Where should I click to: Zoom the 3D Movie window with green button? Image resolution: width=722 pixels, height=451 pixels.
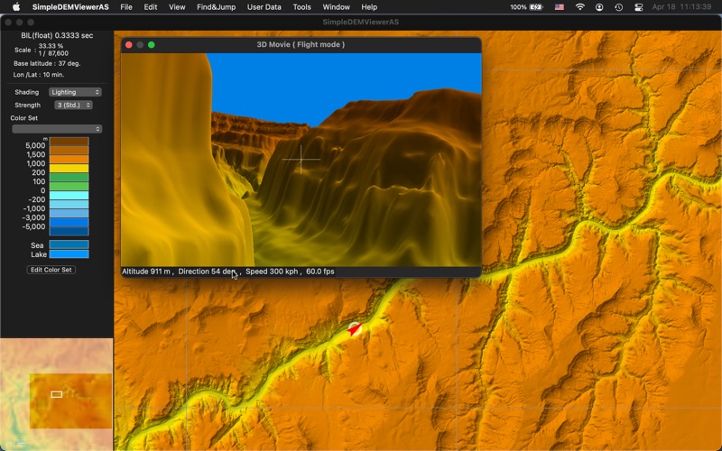coord(151,44)
